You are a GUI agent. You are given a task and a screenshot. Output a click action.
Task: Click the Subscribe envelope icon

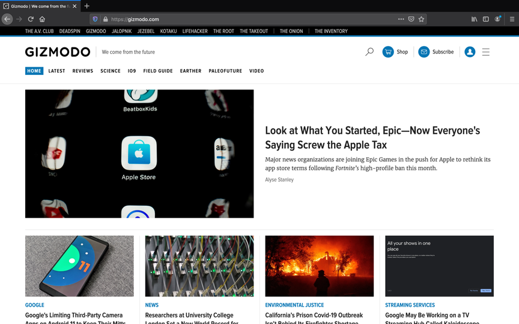point(423,52)
